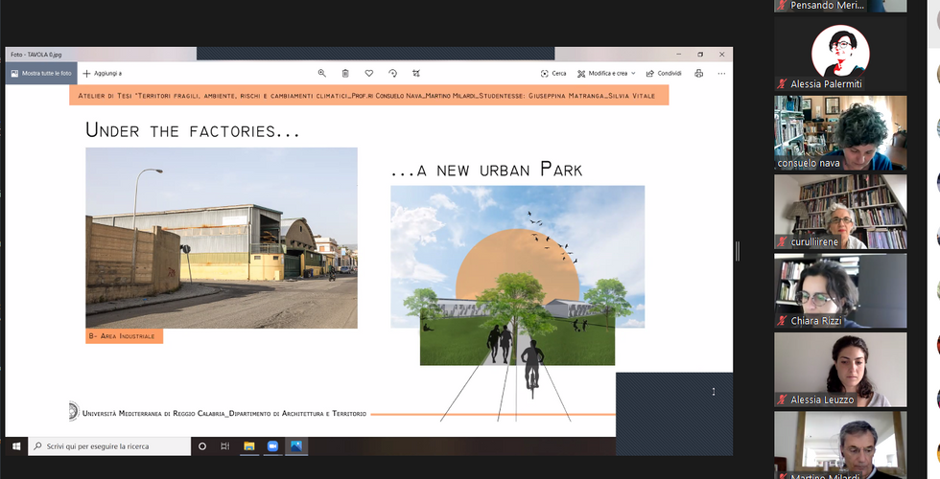The image size is (940, 479).
Task: Click the factory photo 'B- Area Industriale'
Action: point(222,238)
